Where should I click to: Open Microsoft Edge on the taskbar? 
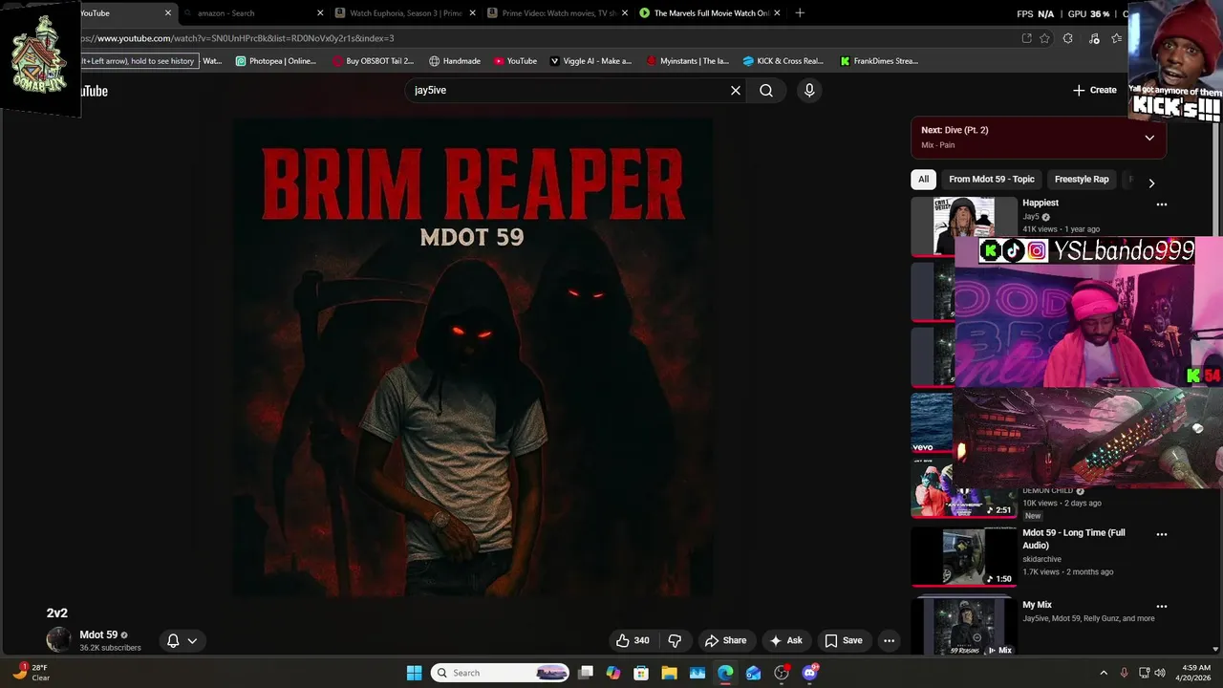pos(725,673)
